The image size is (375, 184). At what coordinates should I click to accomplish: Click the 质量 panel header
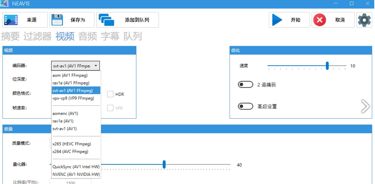(187, 129)
